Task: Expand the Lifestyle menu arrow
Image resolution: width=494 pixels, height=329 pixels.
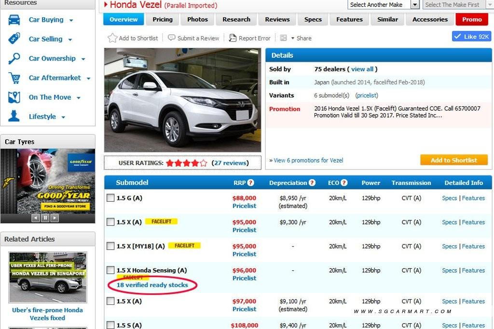Action: (63, 117)
